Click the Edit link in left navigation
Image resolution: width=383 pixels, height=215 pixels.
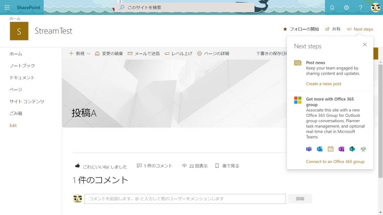(13, 125)
